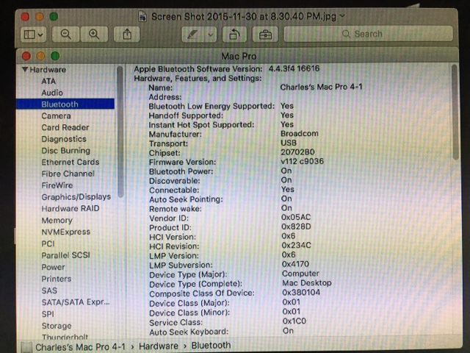Open Parallel SCSI entry
Image resolution: width=470 pixels, height=353 pixels.
point(65,255)
